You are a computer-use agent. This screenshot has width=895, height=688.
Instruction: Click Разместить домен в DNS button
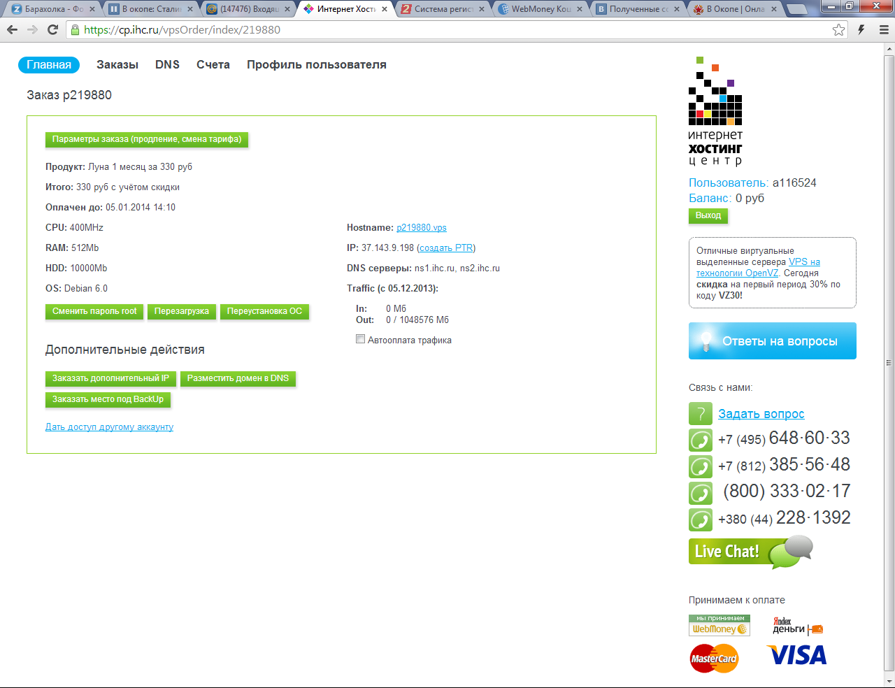point(238,378)
